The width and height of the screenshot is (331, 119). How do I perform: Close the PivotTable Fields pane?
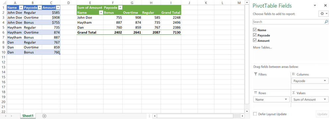[325, 6]
